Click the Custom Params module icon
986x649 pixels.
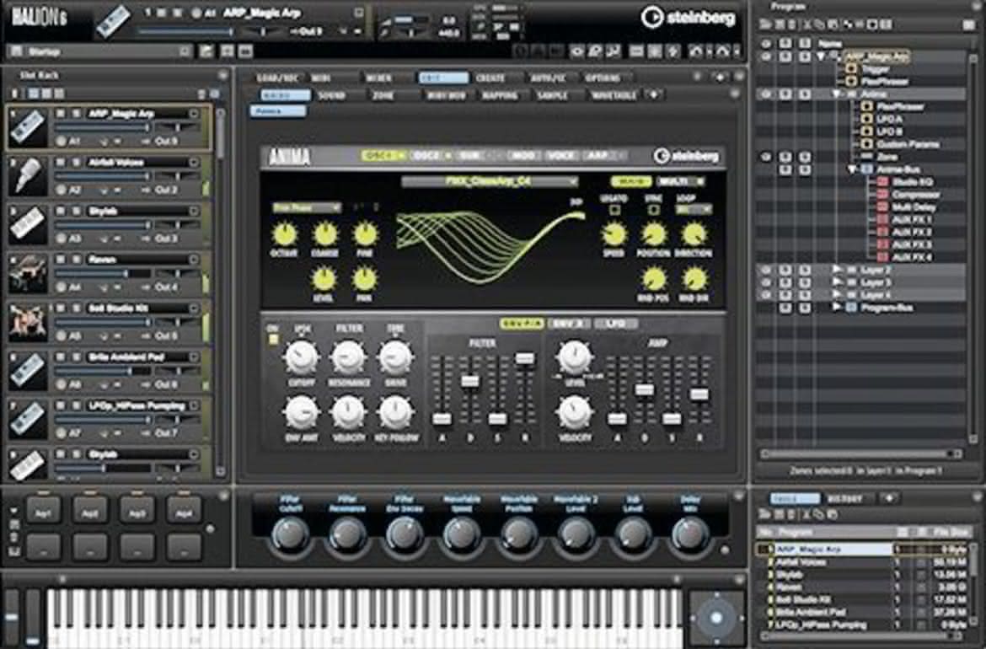(866, 144)
